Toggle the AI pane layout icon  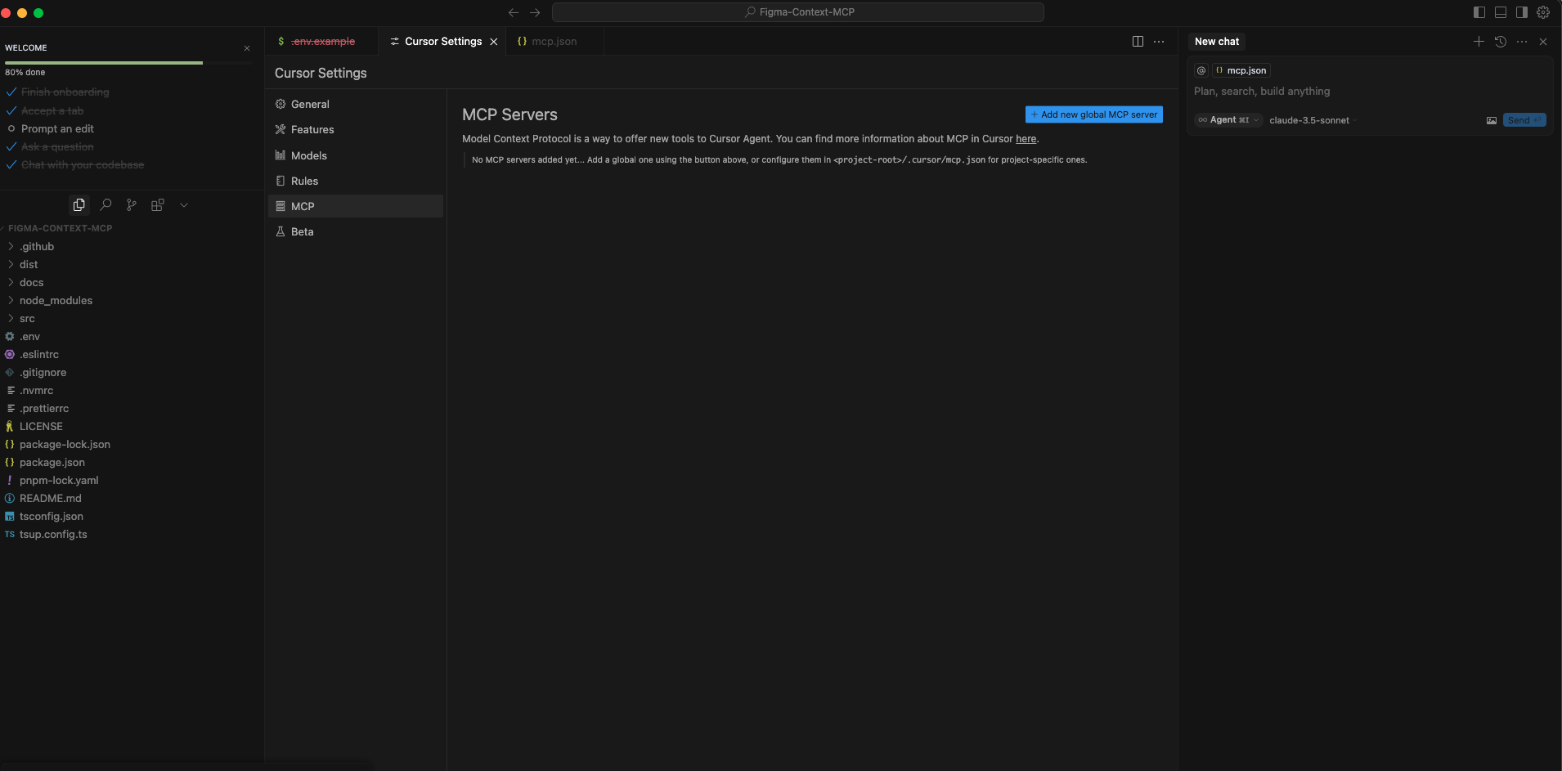pyautogui.click(x=1522, y=12)
